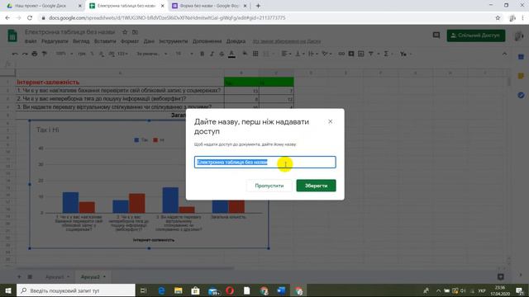
Task: Click the Increase decimal places icon
Action: tap(112, 54)
